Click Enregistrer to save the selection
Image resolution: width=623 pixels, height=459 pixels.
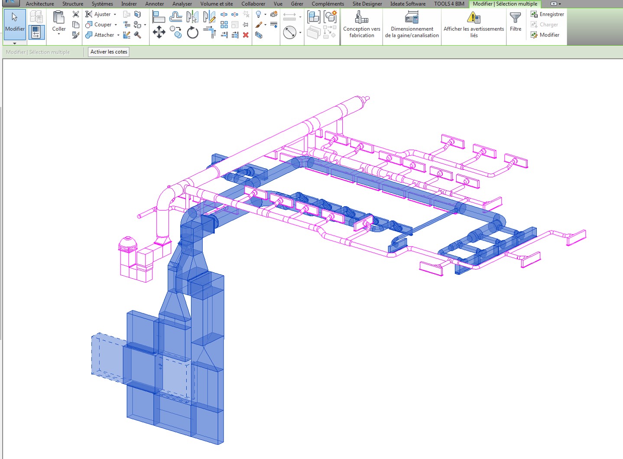(x=547, y=14)
